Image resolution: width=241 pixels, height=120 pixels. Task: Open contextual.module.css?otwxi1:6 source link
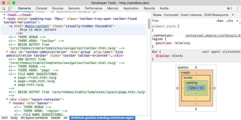tap(213, 36)
